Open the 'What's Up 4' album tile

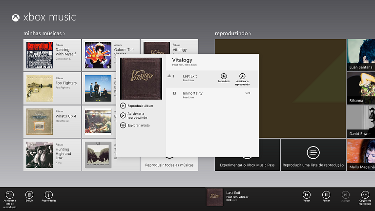[x=52, y=122]
